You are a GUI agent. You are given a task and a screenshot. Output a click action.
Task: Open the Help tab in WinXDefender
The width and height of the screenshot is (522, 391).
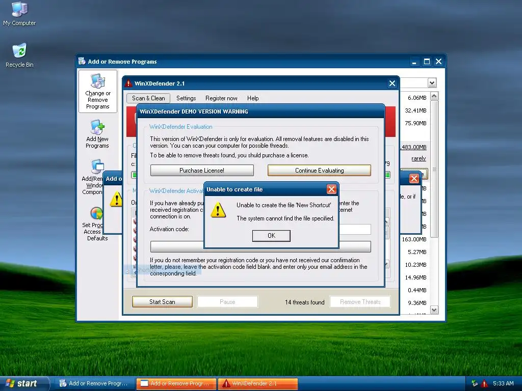(x=253, y=98)
